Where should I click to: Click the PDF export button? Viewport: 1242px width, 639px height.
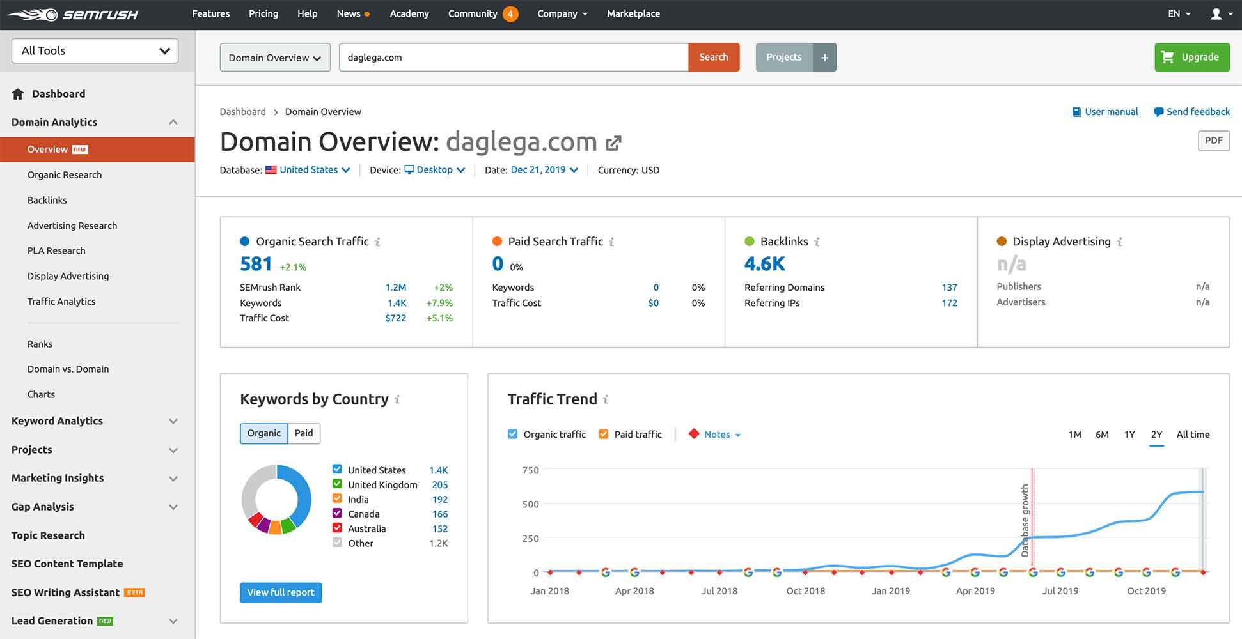[1213, 141]
